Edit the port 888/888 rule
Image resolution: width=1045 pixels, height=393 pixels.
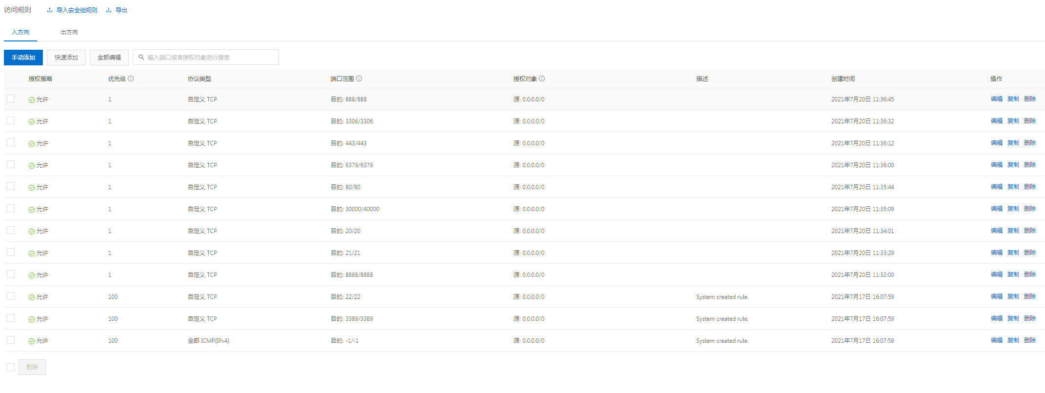pyautogui.click(x=997, y=99)
